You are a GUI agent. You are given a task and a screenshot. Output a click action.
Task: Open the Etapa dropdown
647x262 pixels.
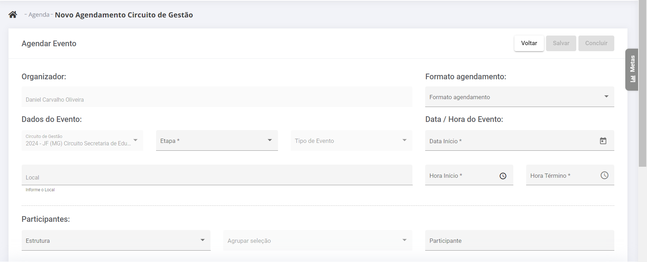point(217,140)
